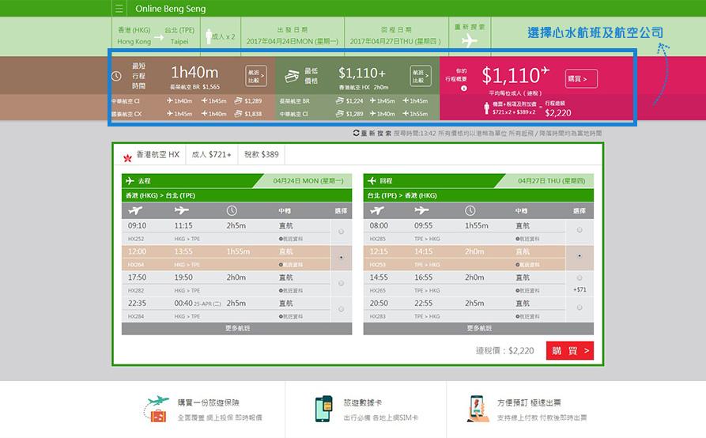Show 航班資料 details for flight HX282

(x=291, y=291)
